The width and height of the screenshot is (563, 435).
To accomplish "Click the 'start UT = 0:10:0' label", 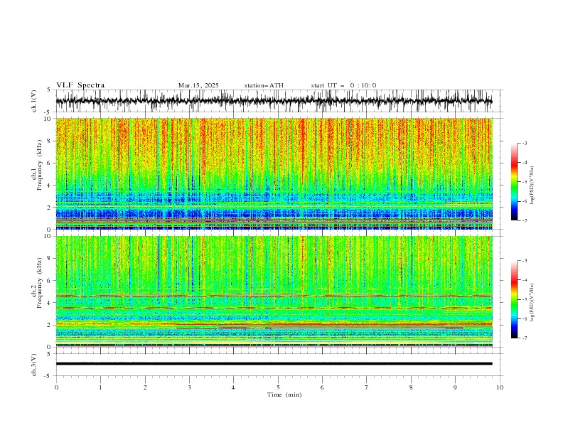I will click(x=343, y=85).
